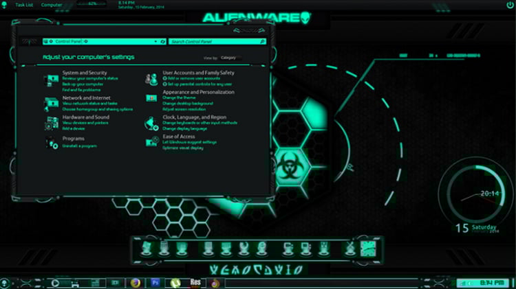Viewport: 516px width, 289px height.
Task: Open the View by Category dropdown
Action: point(230,58)
